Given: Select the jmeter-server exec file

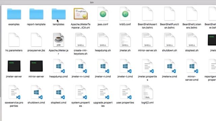Looking at the screenshot, I should 14,66.
